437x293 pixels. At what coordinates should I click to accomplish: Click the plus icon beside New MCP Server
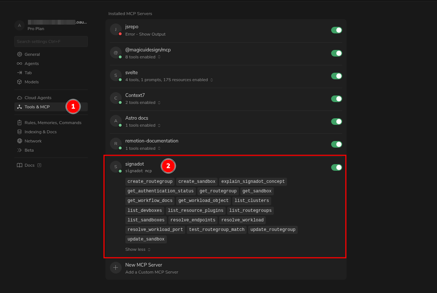pyautogui.click(x=116, y=268)
